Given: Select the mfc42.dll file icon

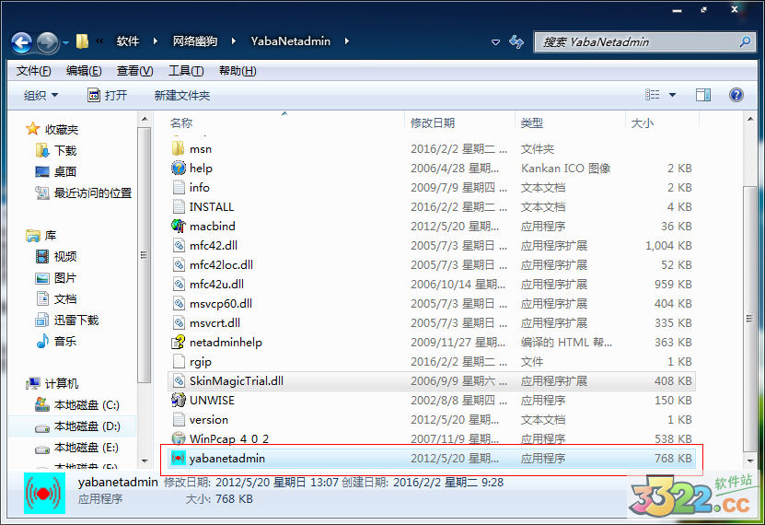Looking at the screenshot, I should point(179,245).
